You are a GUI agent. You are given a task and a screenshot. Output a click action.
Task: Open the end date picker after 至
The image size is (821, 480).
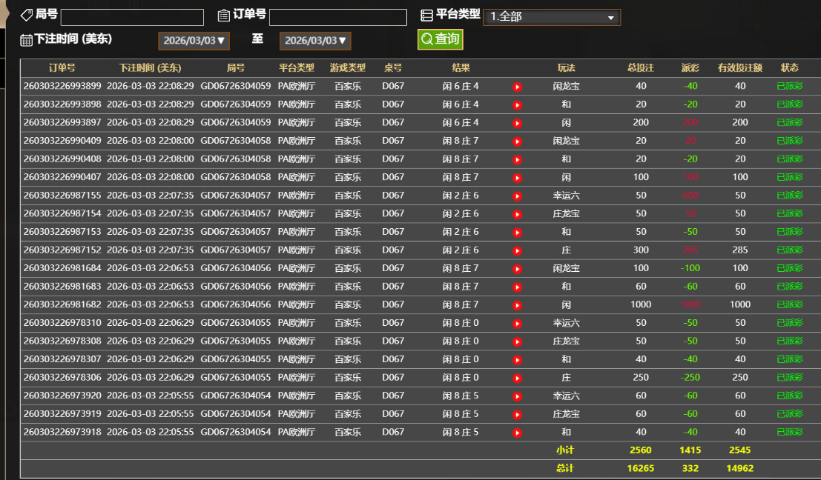coord(315,41)
